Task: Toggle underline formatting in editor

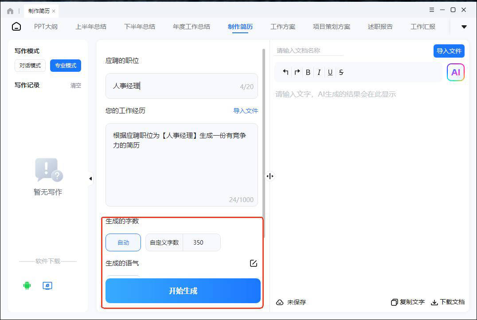Action: [330, 72]
